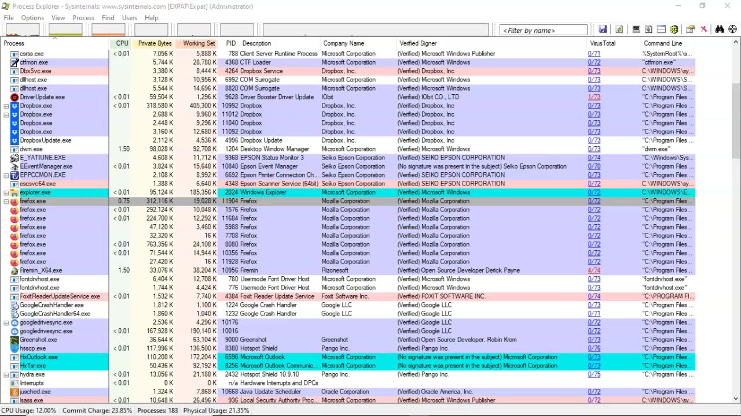Click CPU Usage 12.00% in status bar

pyautogui.click(x=29, y=411)
